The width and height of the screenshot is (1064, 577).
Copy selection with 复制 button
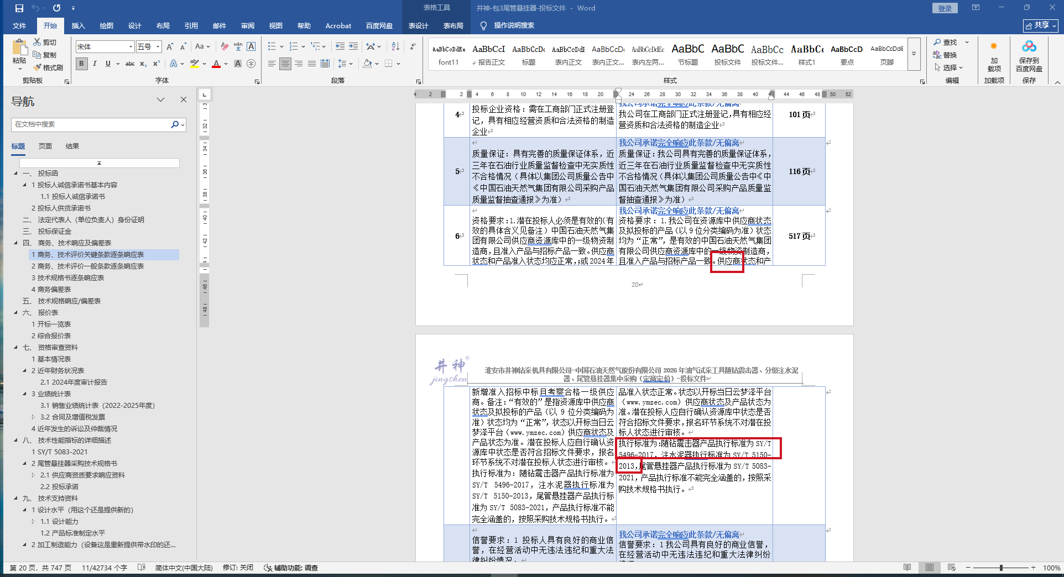(x=45, y=55)
